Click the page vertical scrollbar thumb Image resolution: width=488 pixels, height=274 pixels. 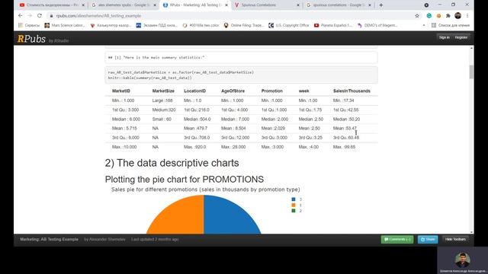(471, 72)
